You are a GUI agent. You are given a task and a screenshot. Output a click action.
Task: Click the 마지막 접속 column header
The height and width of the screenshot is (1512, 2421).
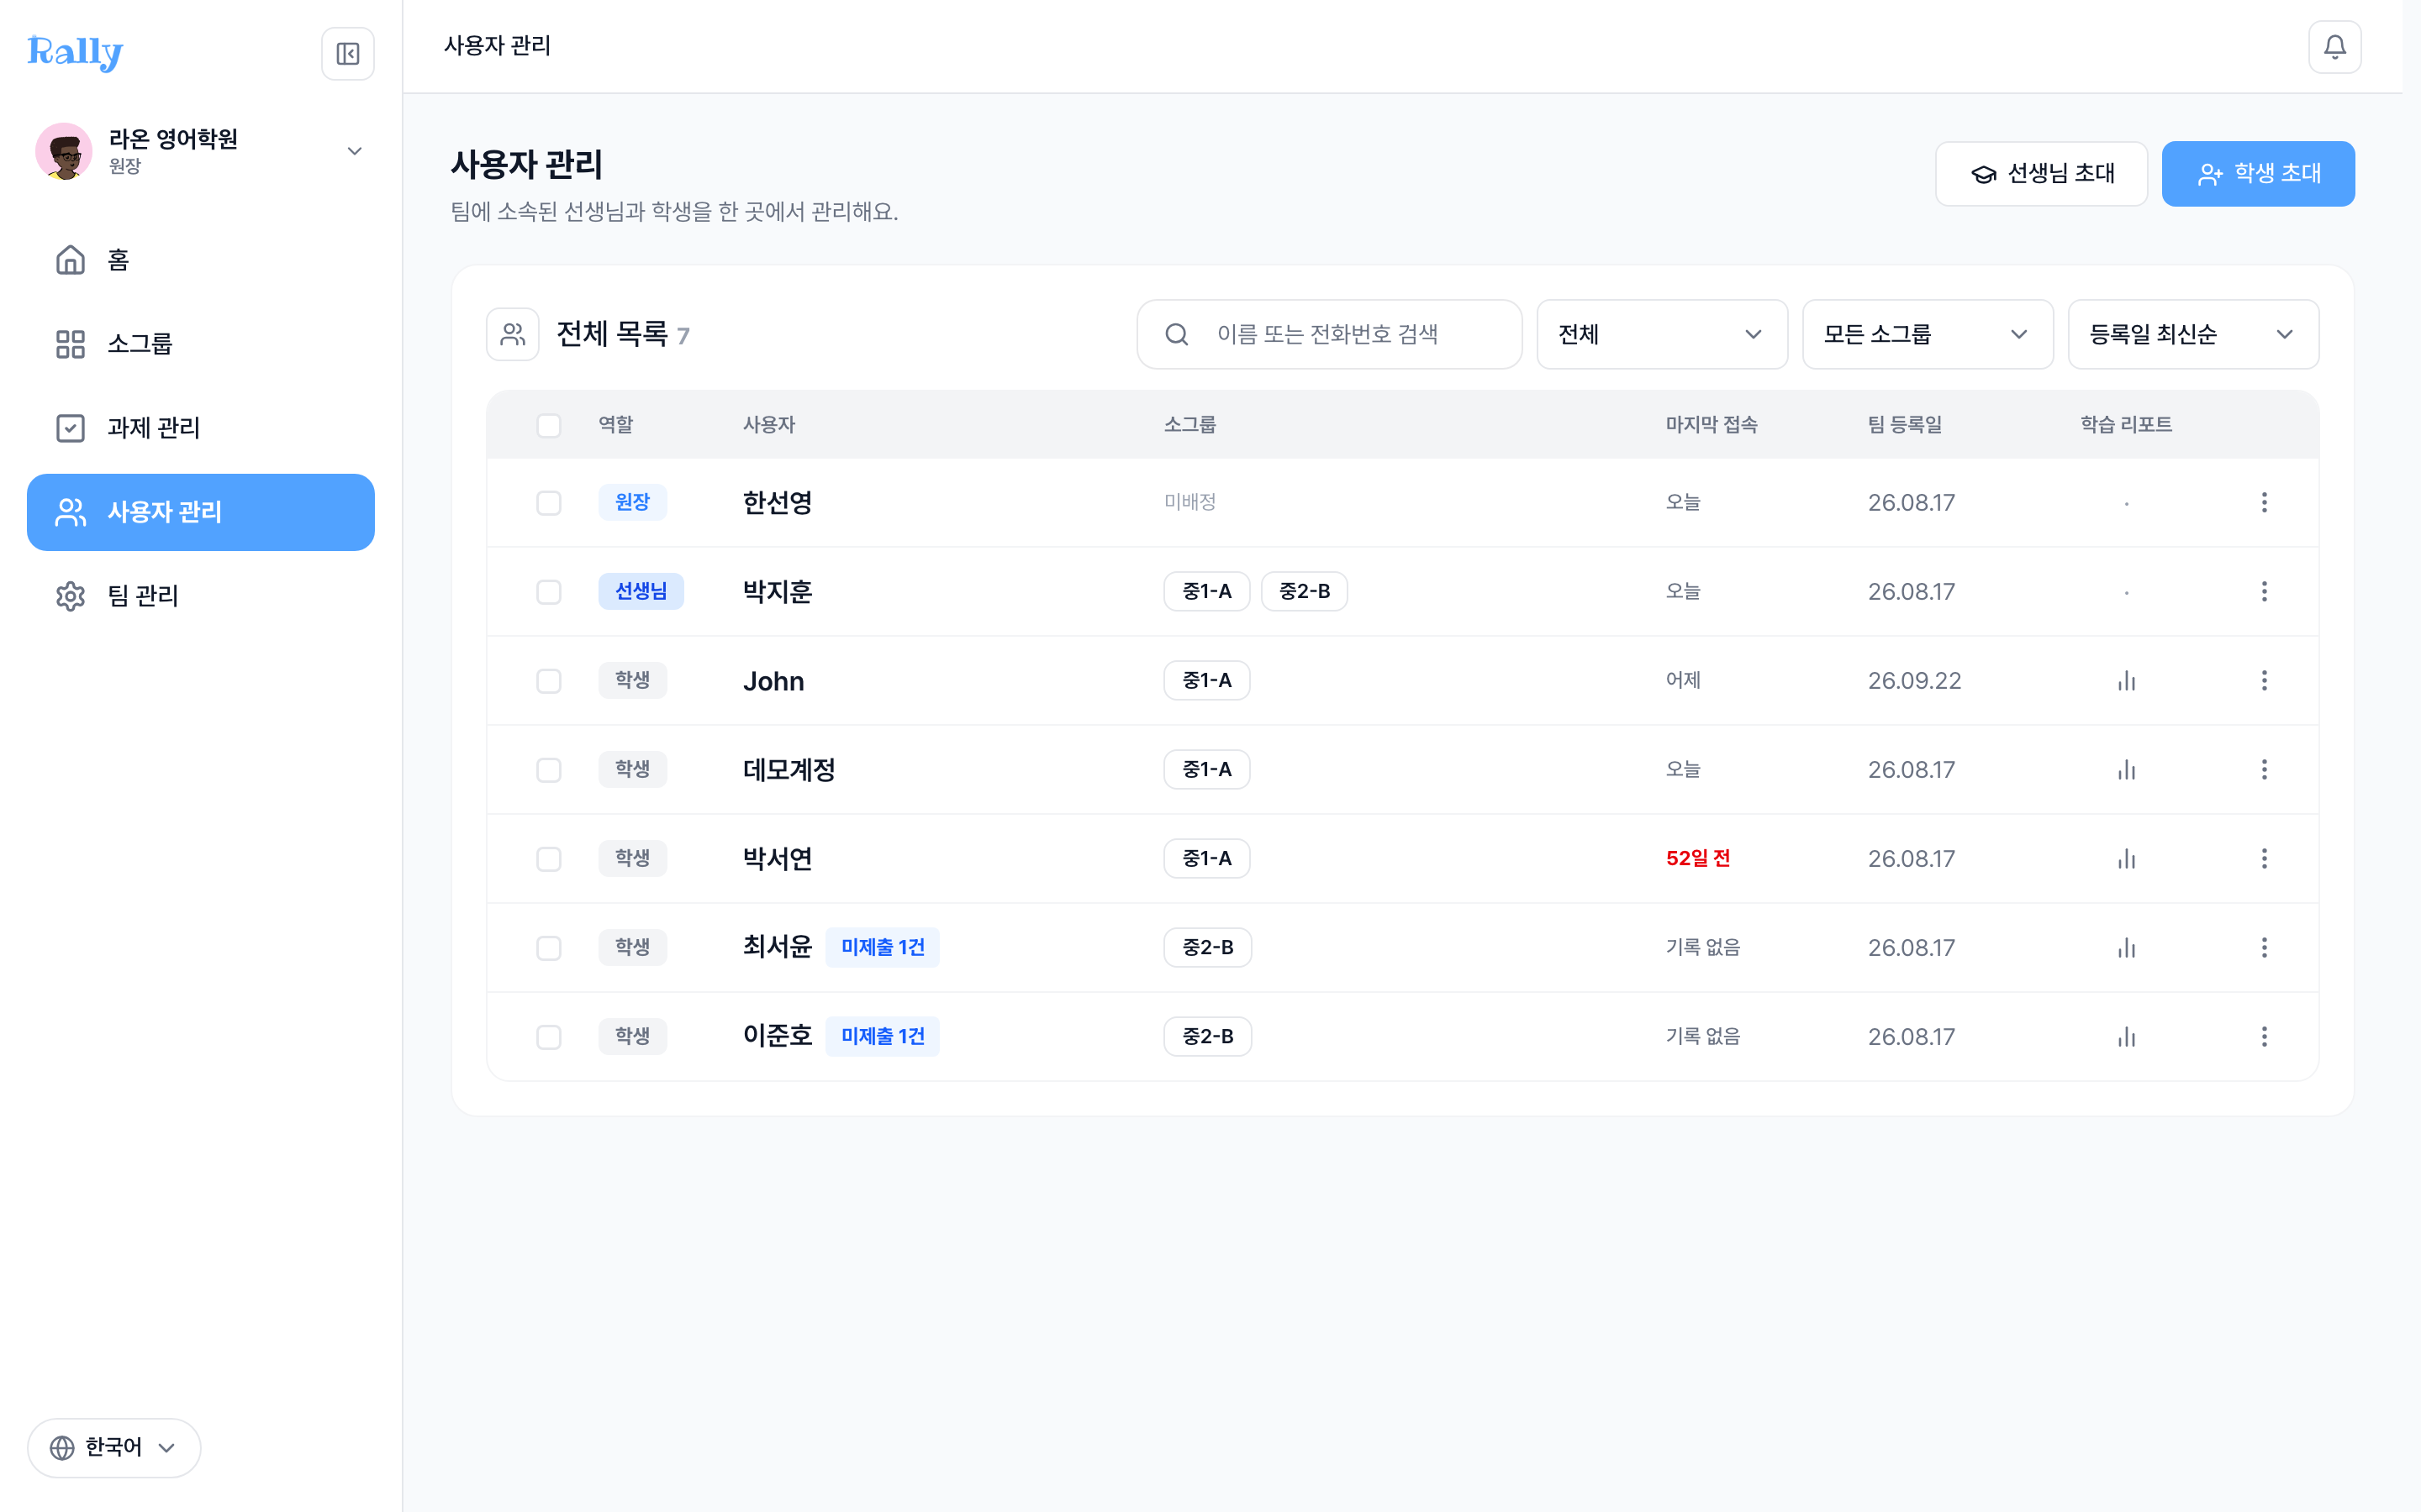coord(1711,424)
